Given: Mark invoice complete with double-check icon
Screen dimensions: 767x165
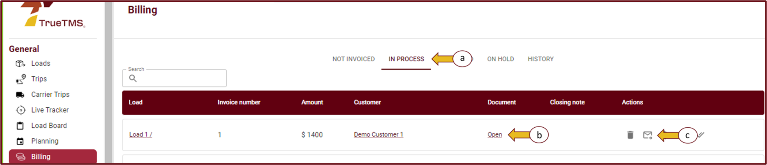Looking at the screenshot, I should pos(701,135).
